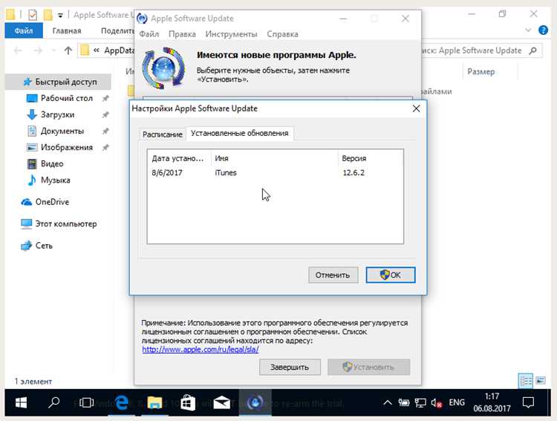Open Microsoft Store from taskbar
557x421 pixels.
188,403
